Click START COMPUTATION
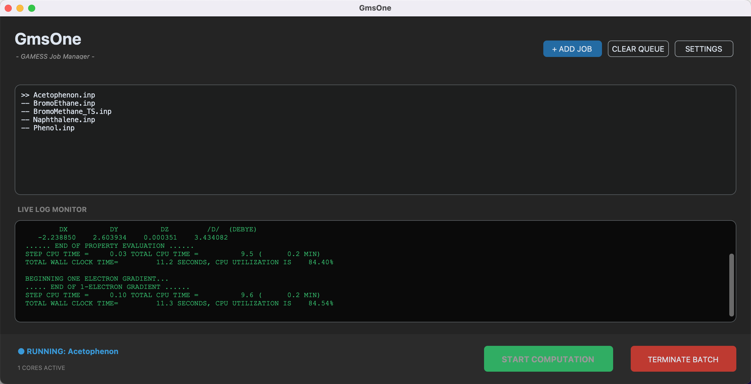 548,359
